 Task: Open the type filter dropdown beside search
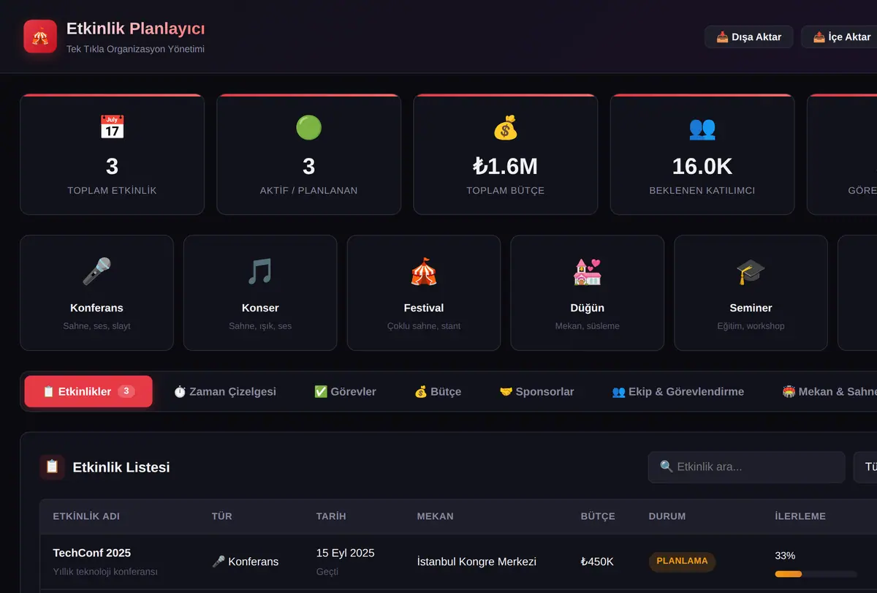coord(865,467)
